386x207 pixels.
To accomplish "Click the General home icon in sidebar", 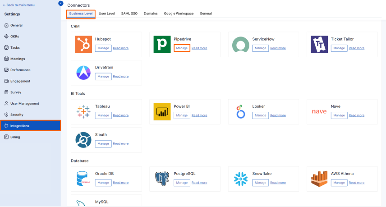I will point(6,25).
